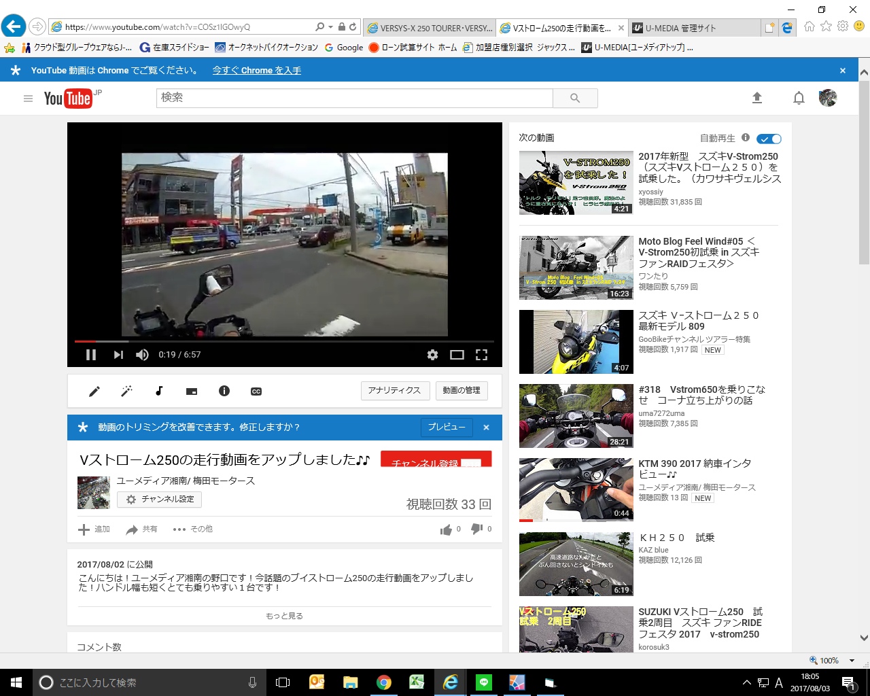The width and height of the screenshot is (870, 696).
Task: Open a new browser tab
Action: (x=769, y=28)
